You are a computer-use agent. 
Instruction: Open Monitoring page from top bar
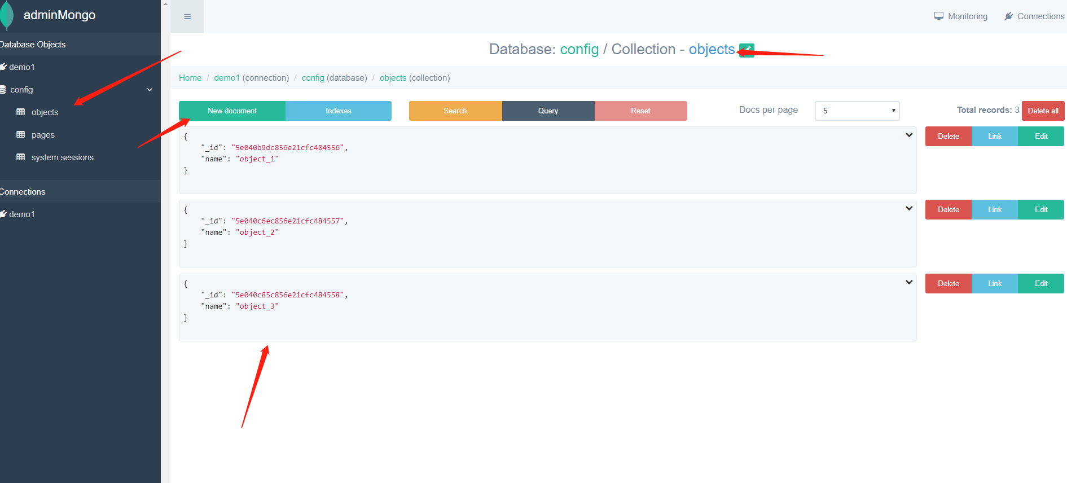967,16
